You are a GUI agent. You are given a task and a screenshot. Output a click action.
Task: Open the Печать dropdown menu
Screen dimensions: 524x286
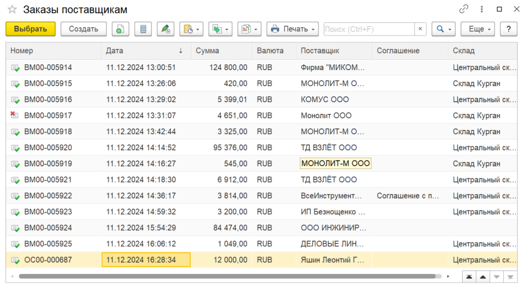coord(292,29)
